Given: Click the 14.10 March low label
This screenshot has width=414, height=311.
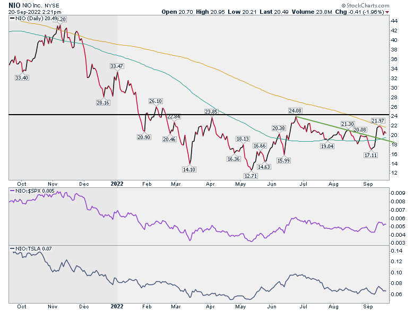Looking at the screenshot, I should (x=189, y=169).
